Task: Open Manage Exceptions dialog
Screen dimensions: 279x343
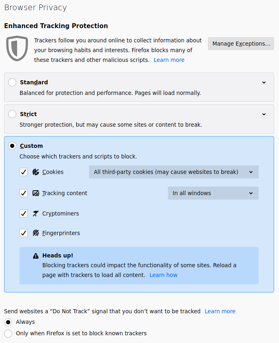Action: (241, 44)
